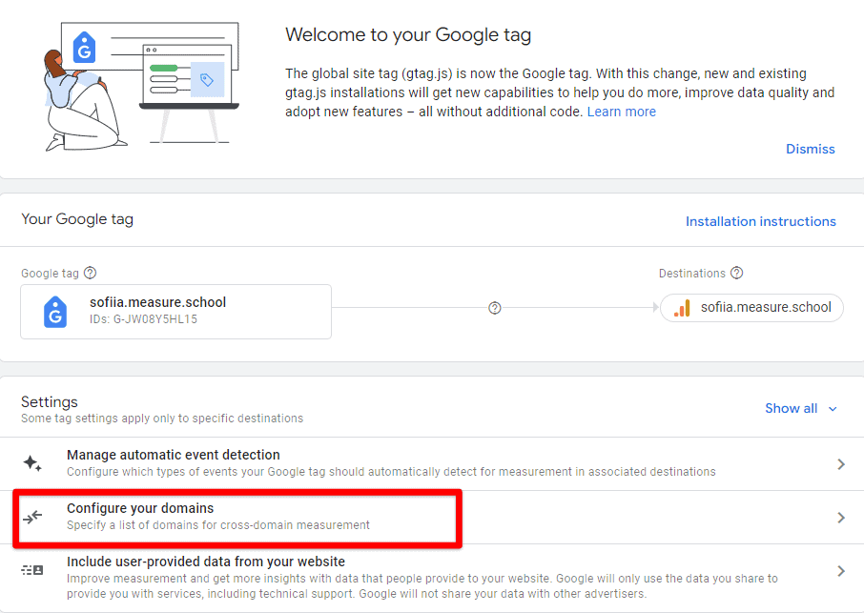This screenshot has height=613, width=864.
Task: Click the Google tag welcome illustration
Action: tap(143, 81)
